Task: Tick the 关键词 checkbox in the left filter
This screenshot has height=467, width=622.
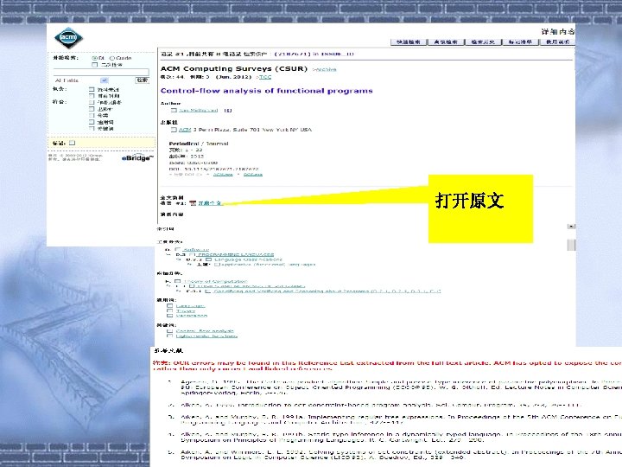Action: [x=92, y=128]
